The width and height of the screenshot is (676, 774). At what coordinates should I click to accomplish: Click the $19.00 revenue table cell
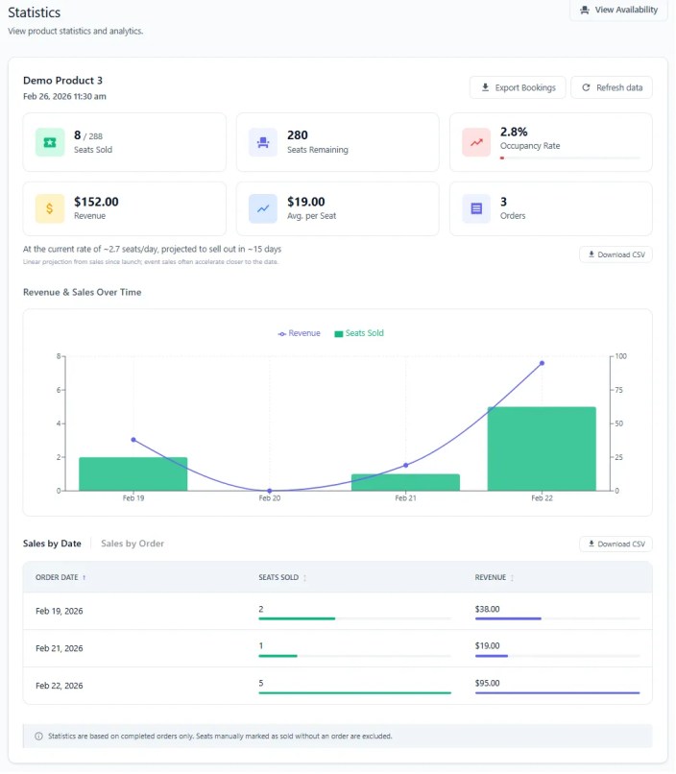click(487, 645)
